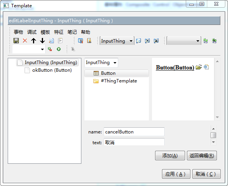
Task: Click the tree structure icon in toolbar
Action: coord(73,49)
